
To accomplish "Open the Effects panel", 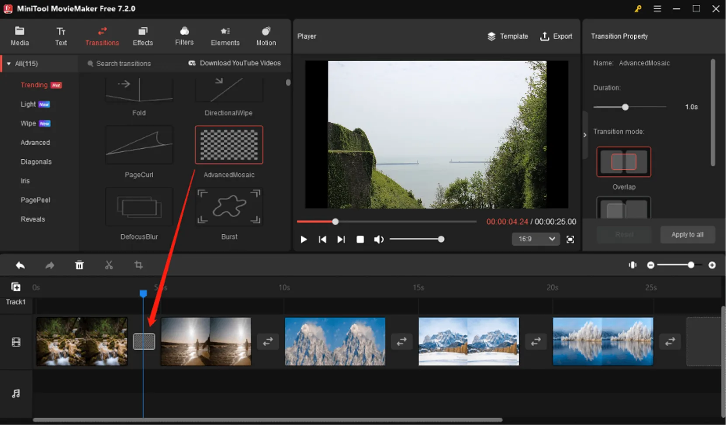I will pyautogui.click(x=142, y=36).
